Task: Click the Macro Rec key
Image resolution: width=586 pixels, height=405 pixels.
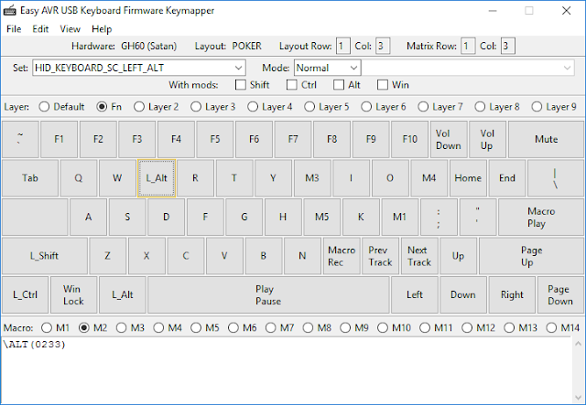Action: [342, 256]
